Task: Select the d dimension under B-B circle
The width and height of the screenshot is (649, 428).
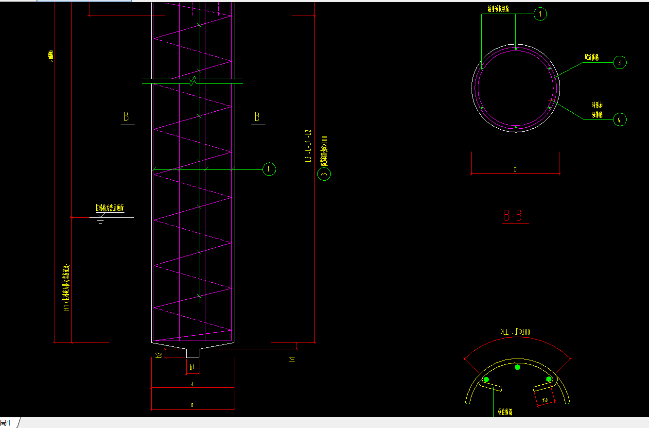Action: (x=515, y=169)
